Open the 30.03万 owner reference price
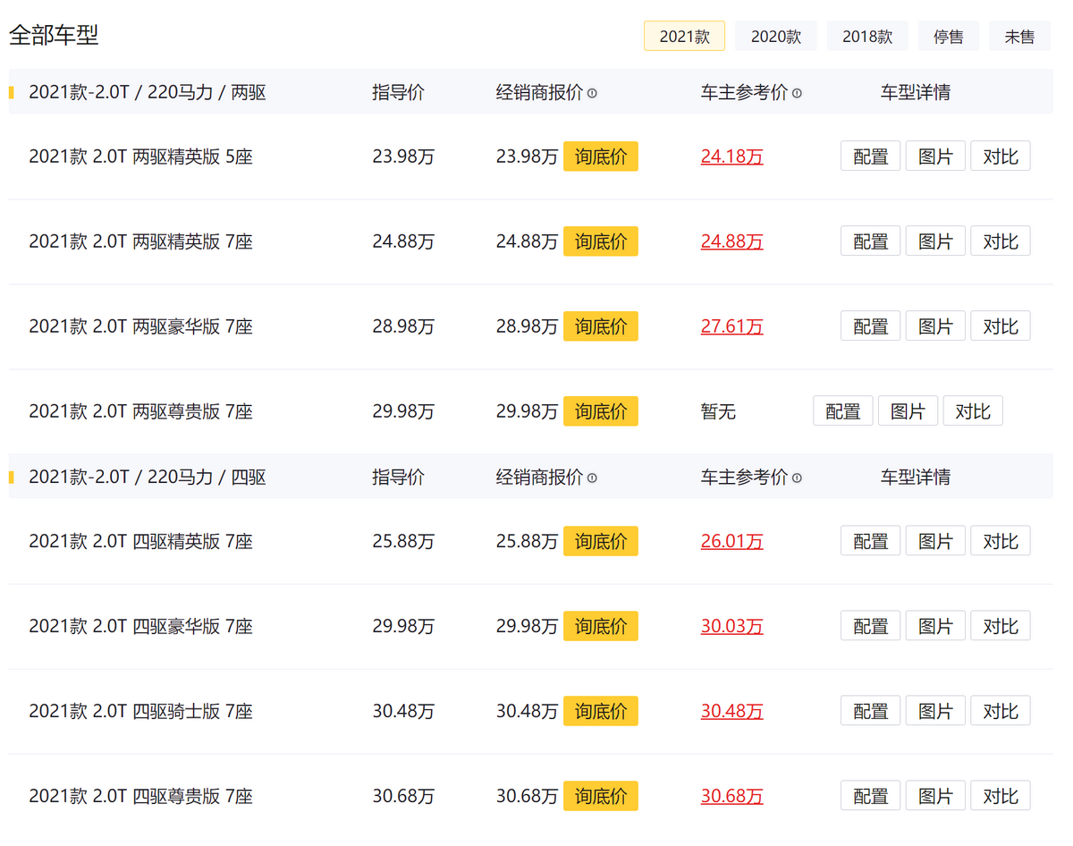Screen dimensions: 1073x846 click(731, 626)
